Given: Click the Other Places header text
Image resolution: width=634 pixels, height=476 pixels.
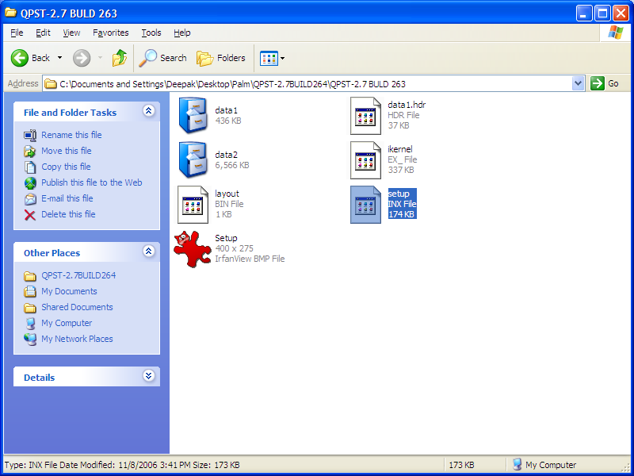Looking at the screenshot, I should pos(52,253).
